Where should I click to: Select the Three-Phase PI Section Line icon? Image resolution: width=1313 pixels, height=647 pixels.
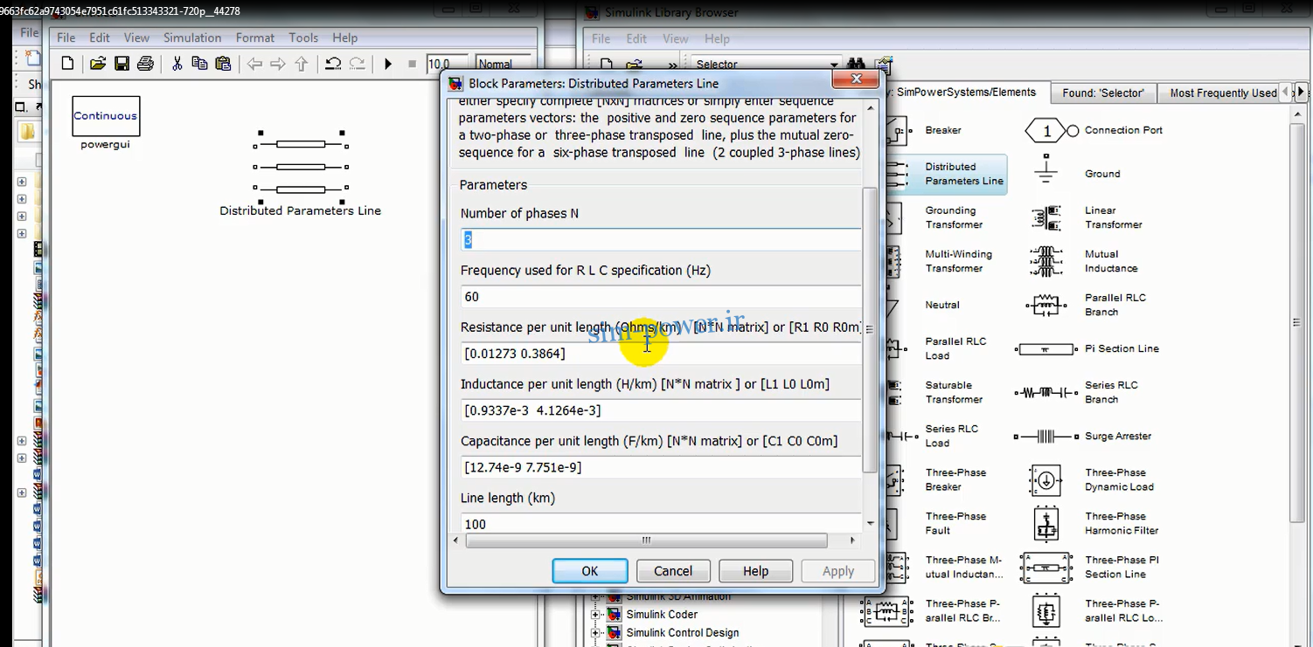[x=1046, y=568]
